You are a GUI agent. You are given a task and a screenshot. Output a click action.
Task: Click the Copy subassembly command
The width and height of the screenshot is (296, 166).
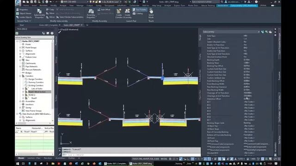(50, 10)
